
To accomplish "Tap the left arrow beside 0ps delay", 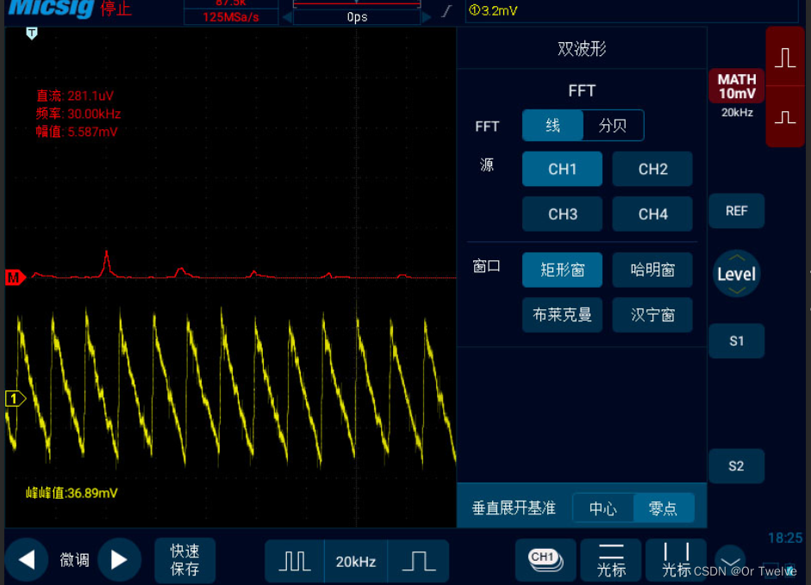I will pos(287,17).
